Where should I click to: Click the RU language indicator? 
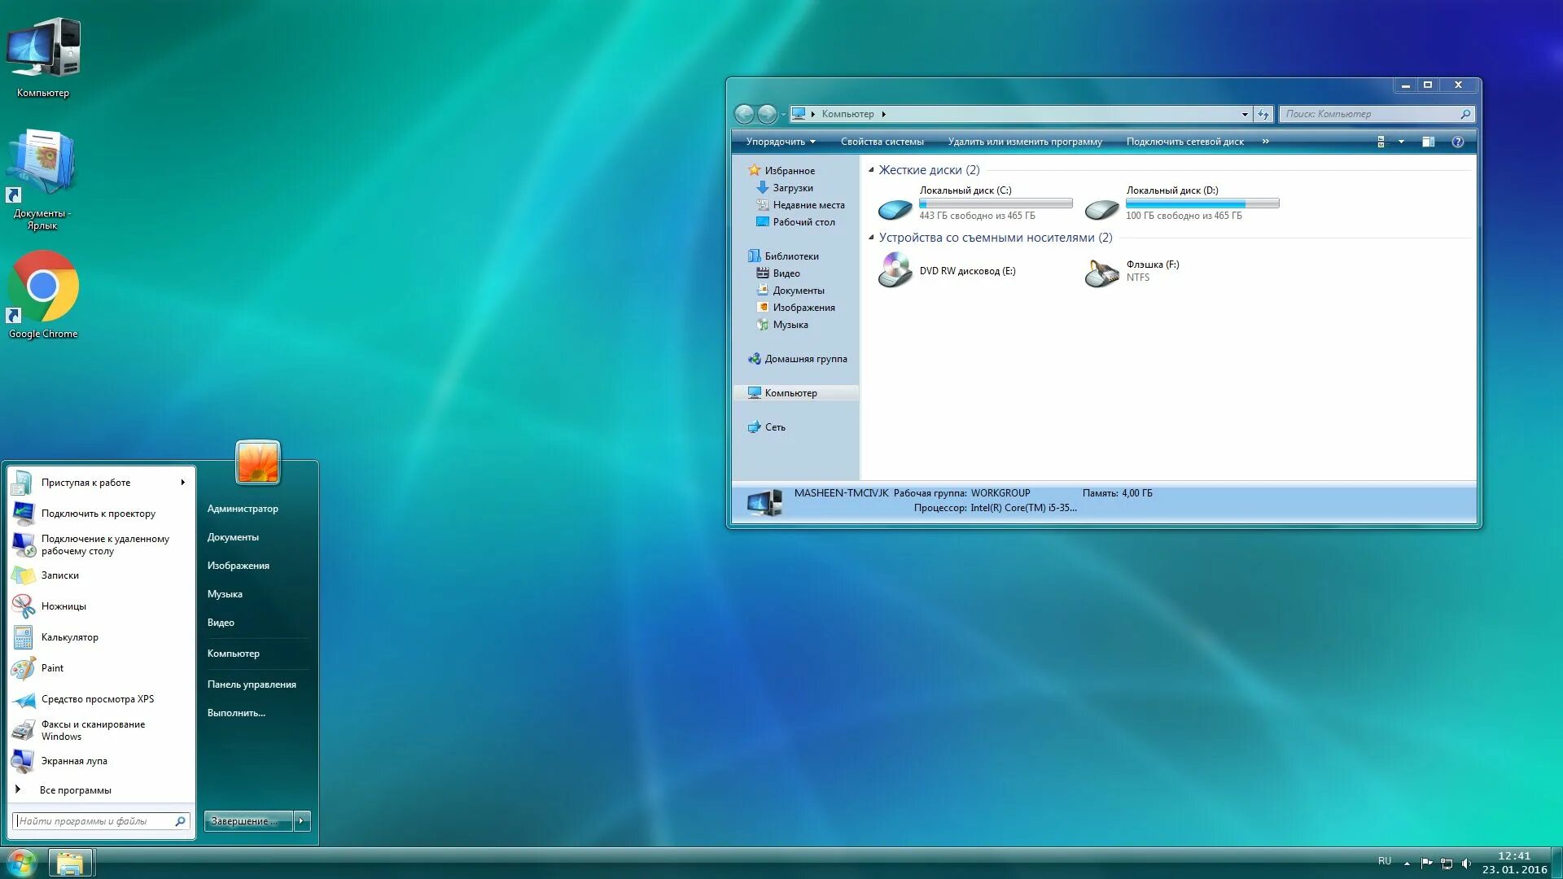pyautogui.click(x=1385, y=861)
